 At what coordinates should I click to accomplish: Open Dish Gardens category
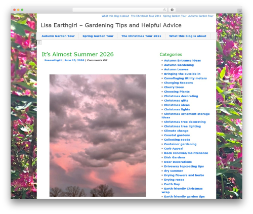pos(175,157)
